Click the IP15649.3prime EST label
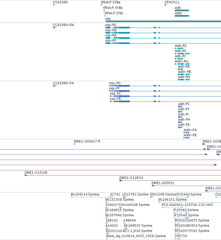The height and width of the screenshot is (240, 221). tap(186, 215)
